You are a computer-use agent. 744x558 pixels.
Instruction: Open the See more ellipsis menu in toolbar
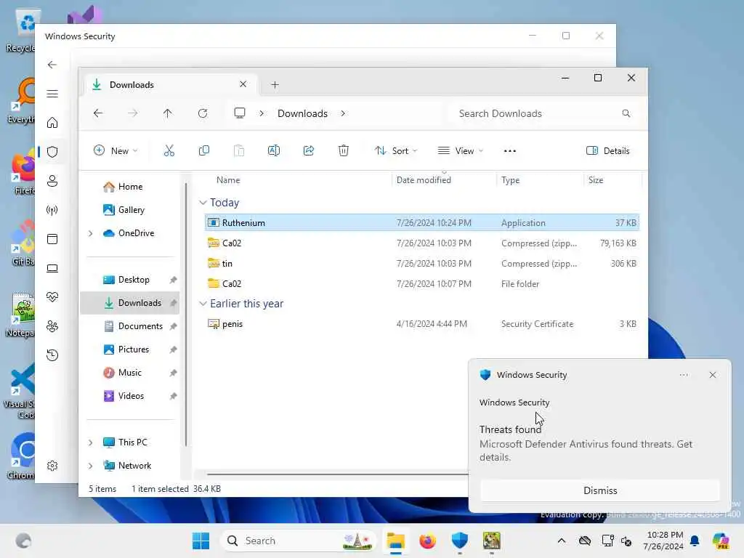(x=509, y=151)
